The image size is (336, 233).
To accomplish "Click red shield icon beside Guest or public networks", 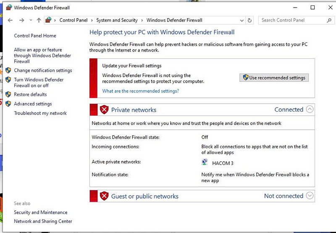I will (104, 196).
